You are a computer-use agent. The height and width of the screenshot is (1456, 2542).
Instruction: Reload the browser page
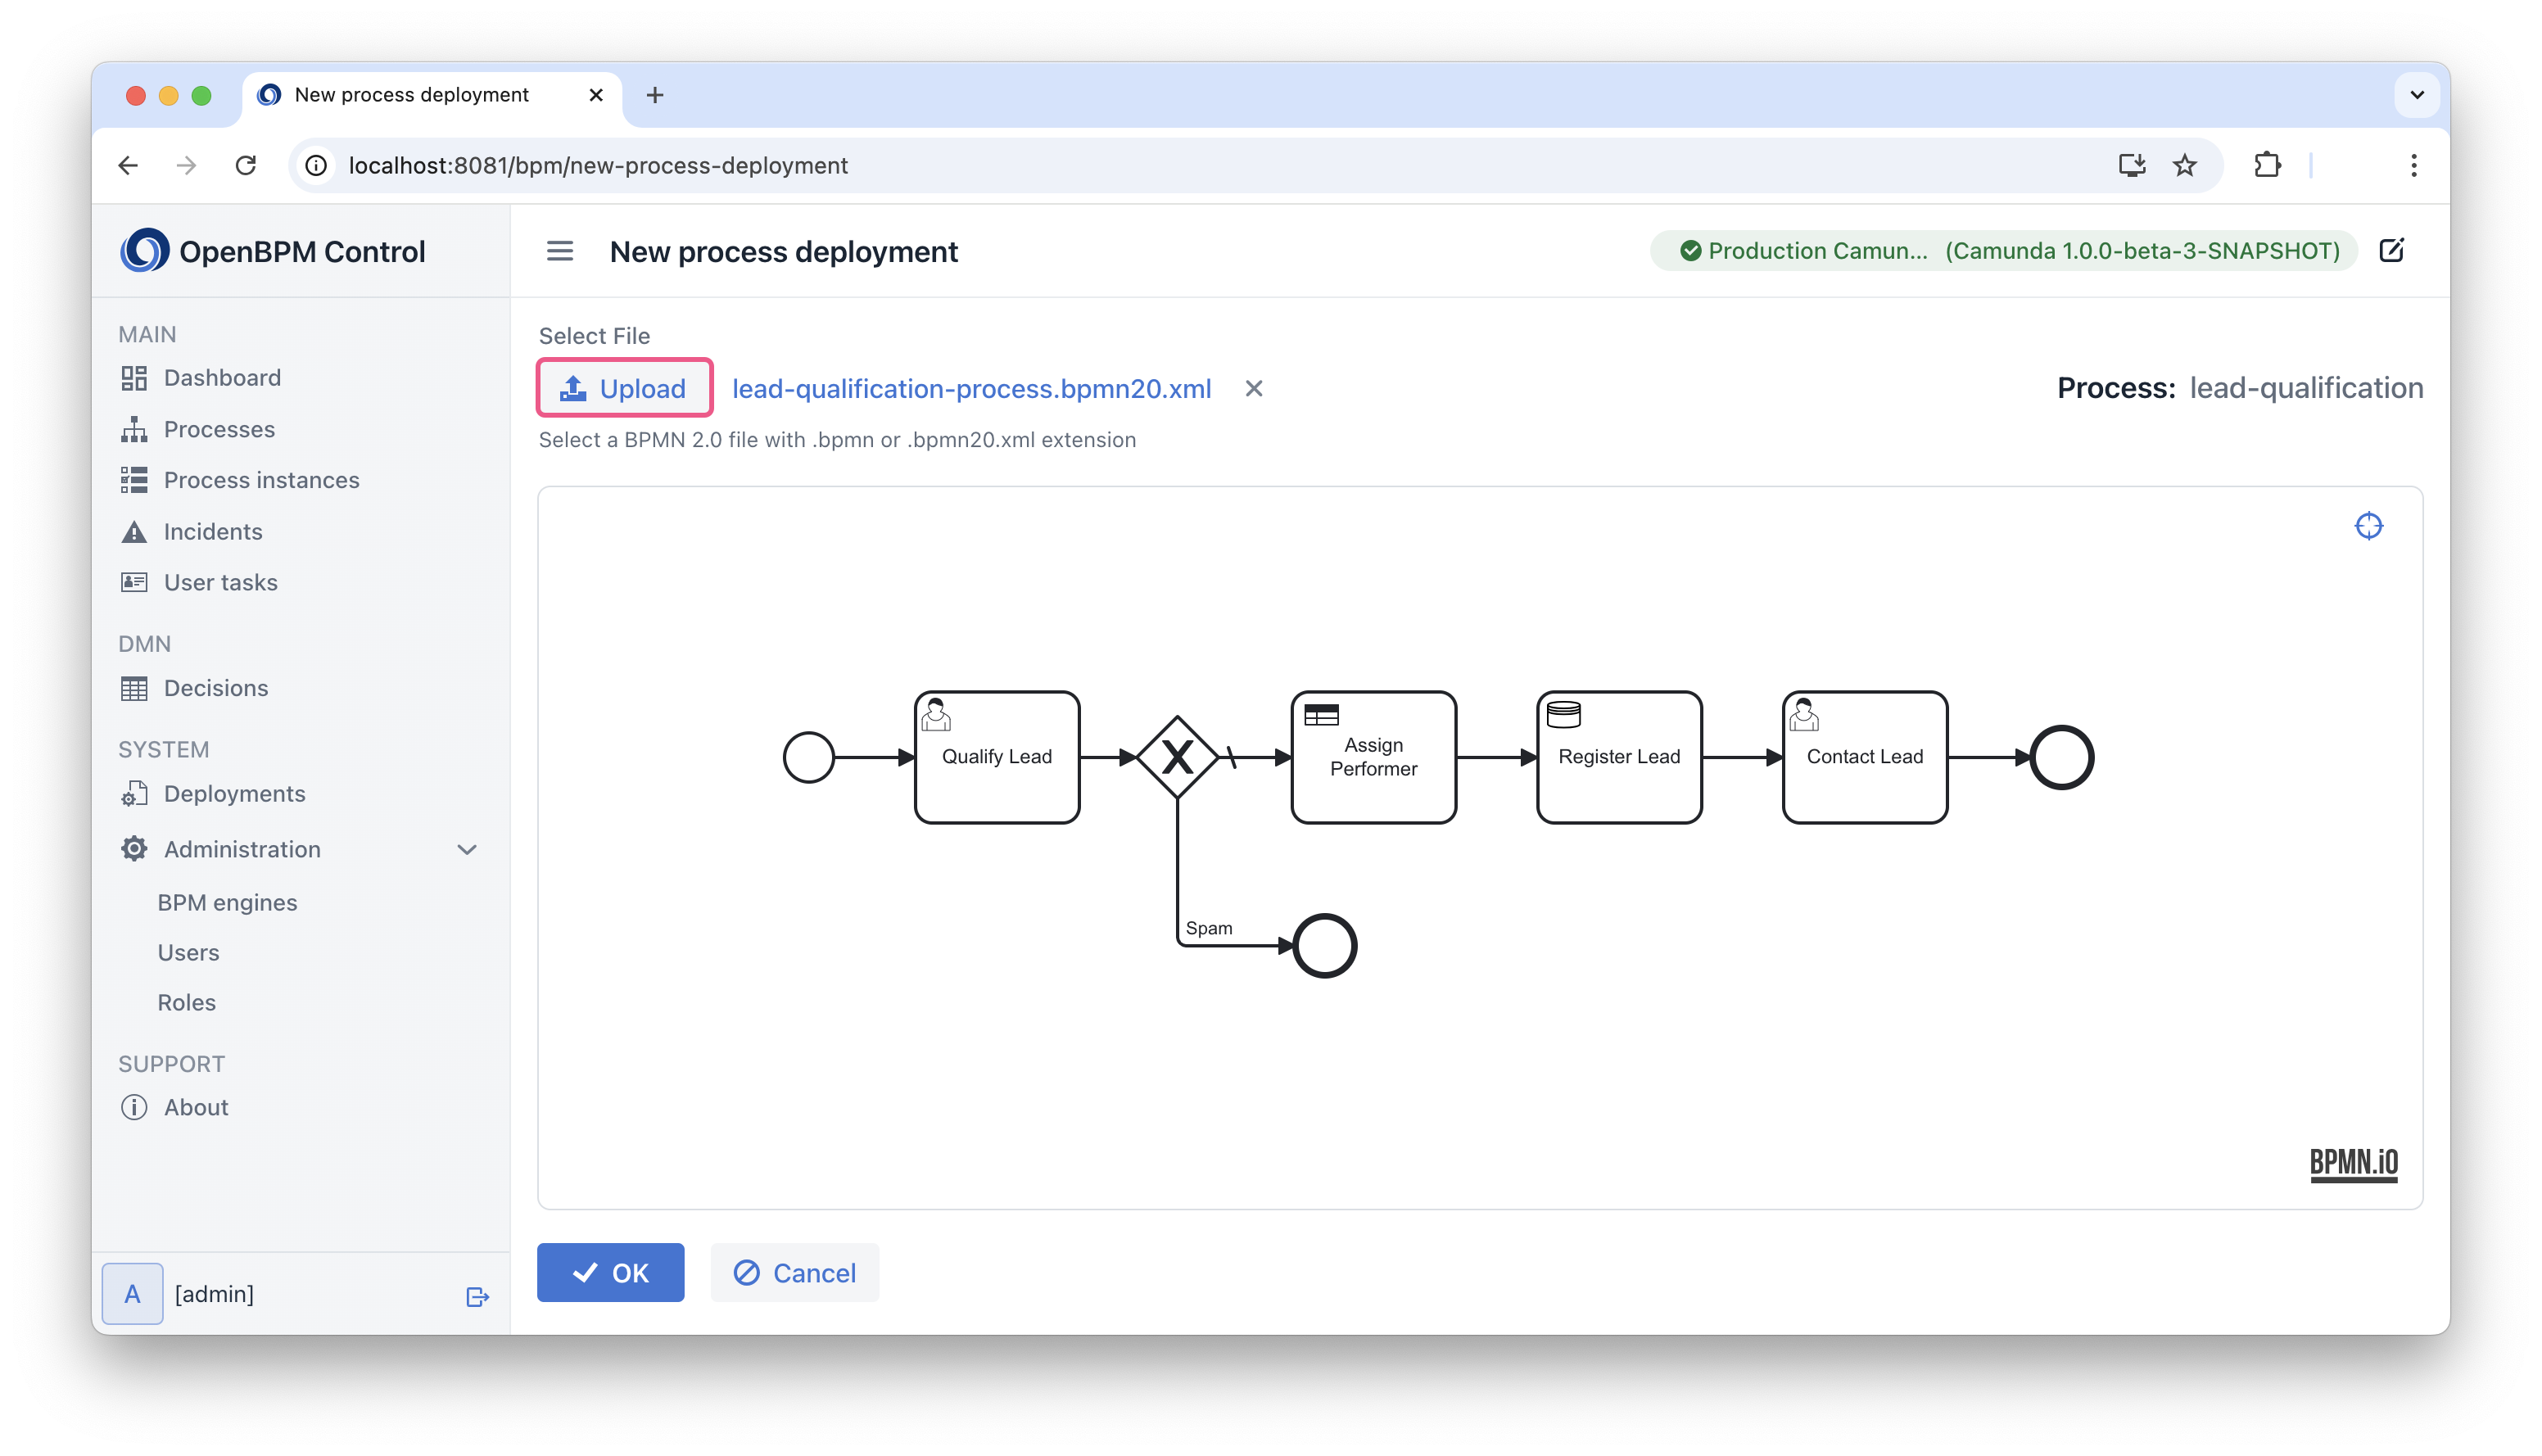245,165
